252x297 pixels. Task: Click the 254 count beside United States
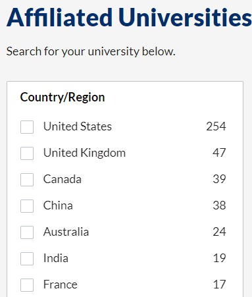216,126
